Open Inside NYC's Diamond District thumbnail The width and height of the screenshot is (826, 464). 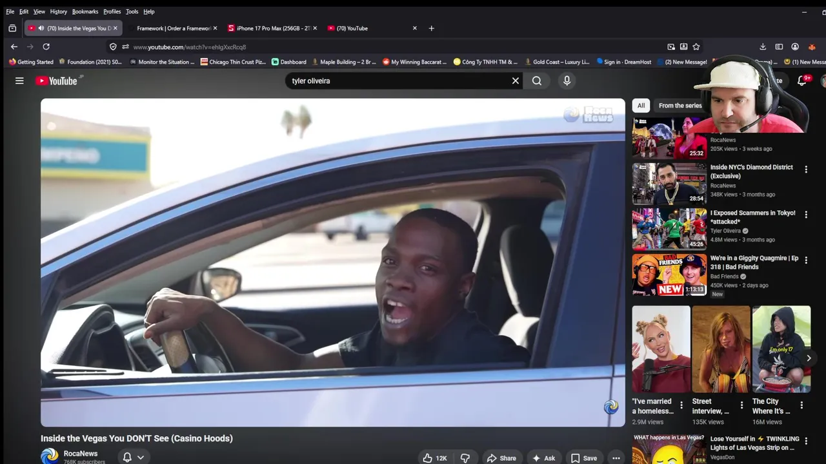[x=669, y=184]
